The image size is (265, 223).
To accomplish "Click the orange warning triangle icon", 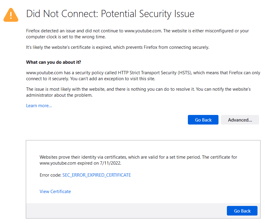I will (11, 15).
